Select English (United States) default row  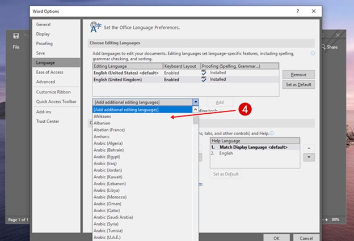pos(186,73)
